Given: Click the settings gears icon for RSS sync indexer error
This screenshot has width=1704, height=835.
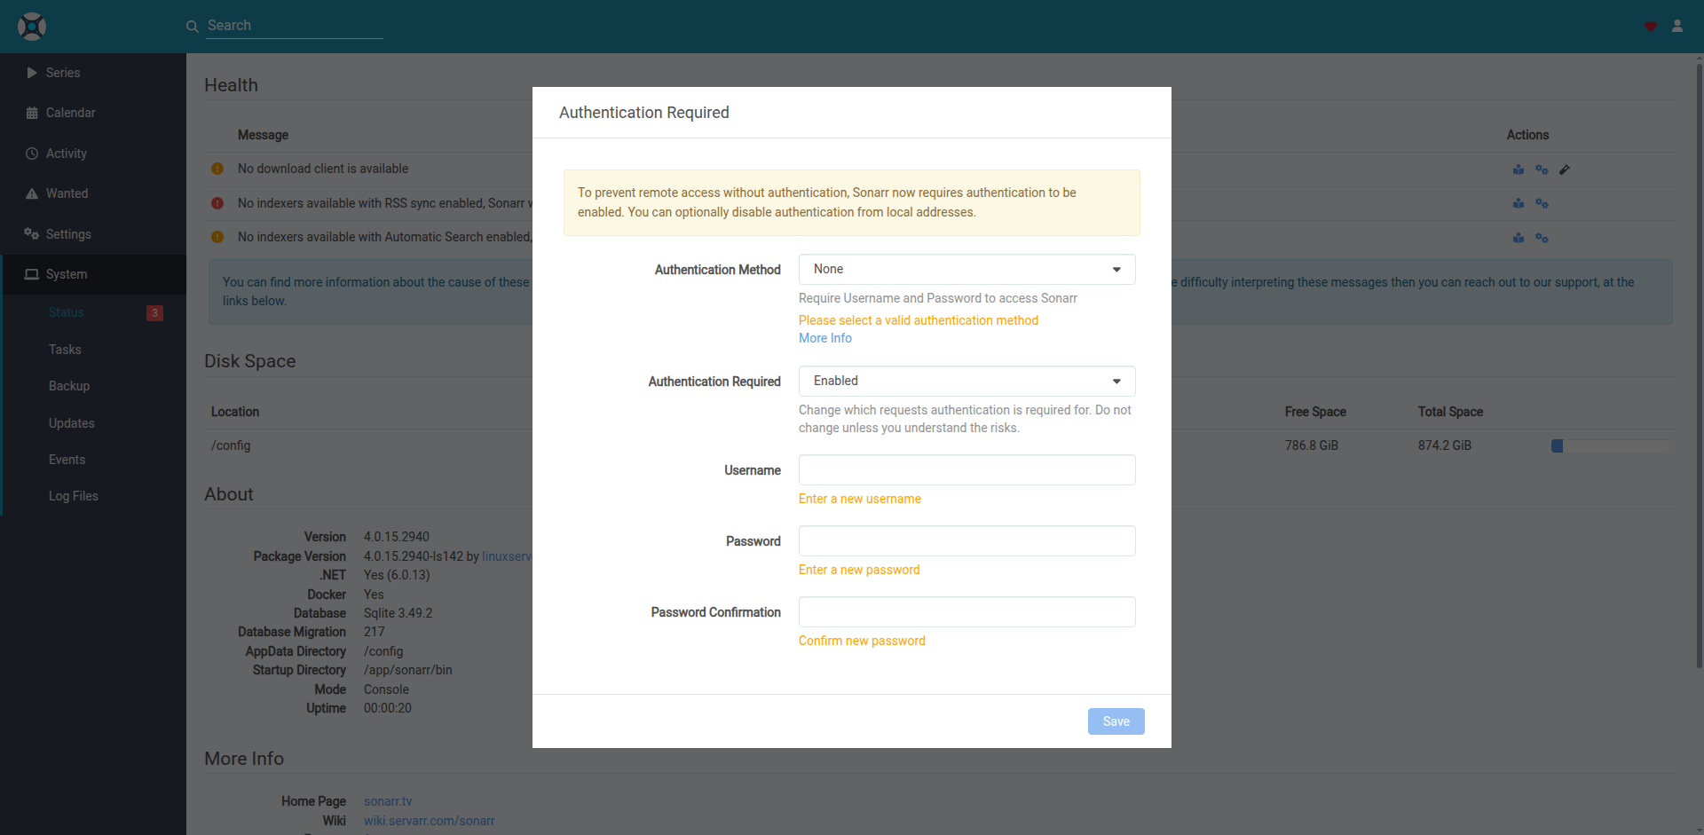Looking at the screenshot, I should (x=1542, y=203).
